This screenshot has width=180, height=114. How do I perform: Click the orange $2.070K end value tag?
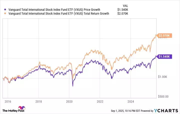click(164, 36)
